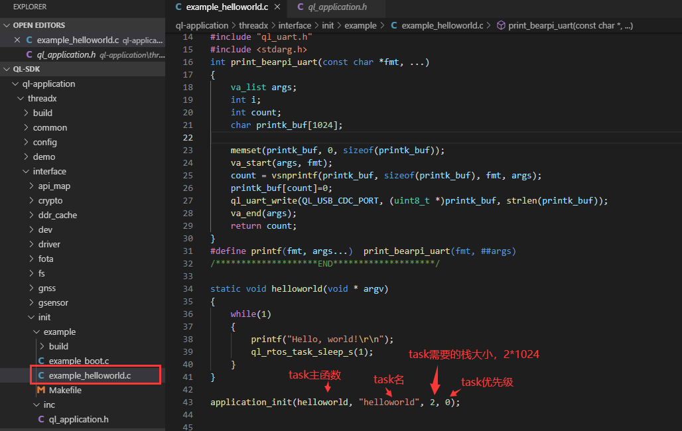Click C icon on example_helloworld.c tab

pyautogui.click(x=178, y=7)
